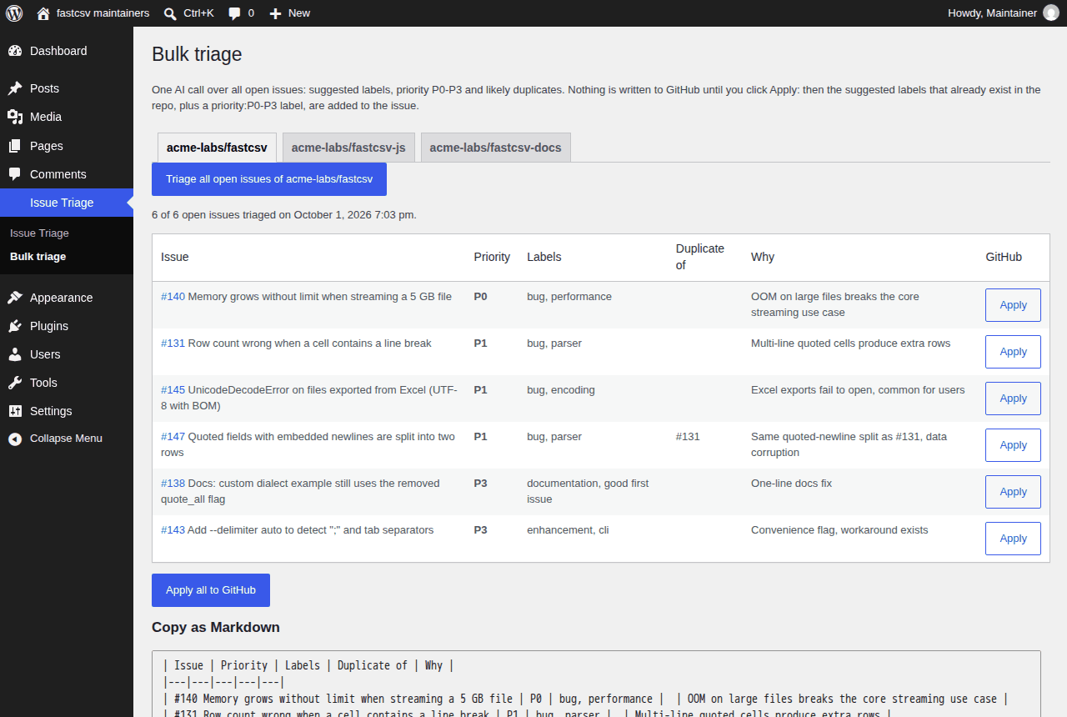The height and width of the screenshot is (717, 1067).
Task: Click the WordPress logo icon
Action: [x=14, y=13]
